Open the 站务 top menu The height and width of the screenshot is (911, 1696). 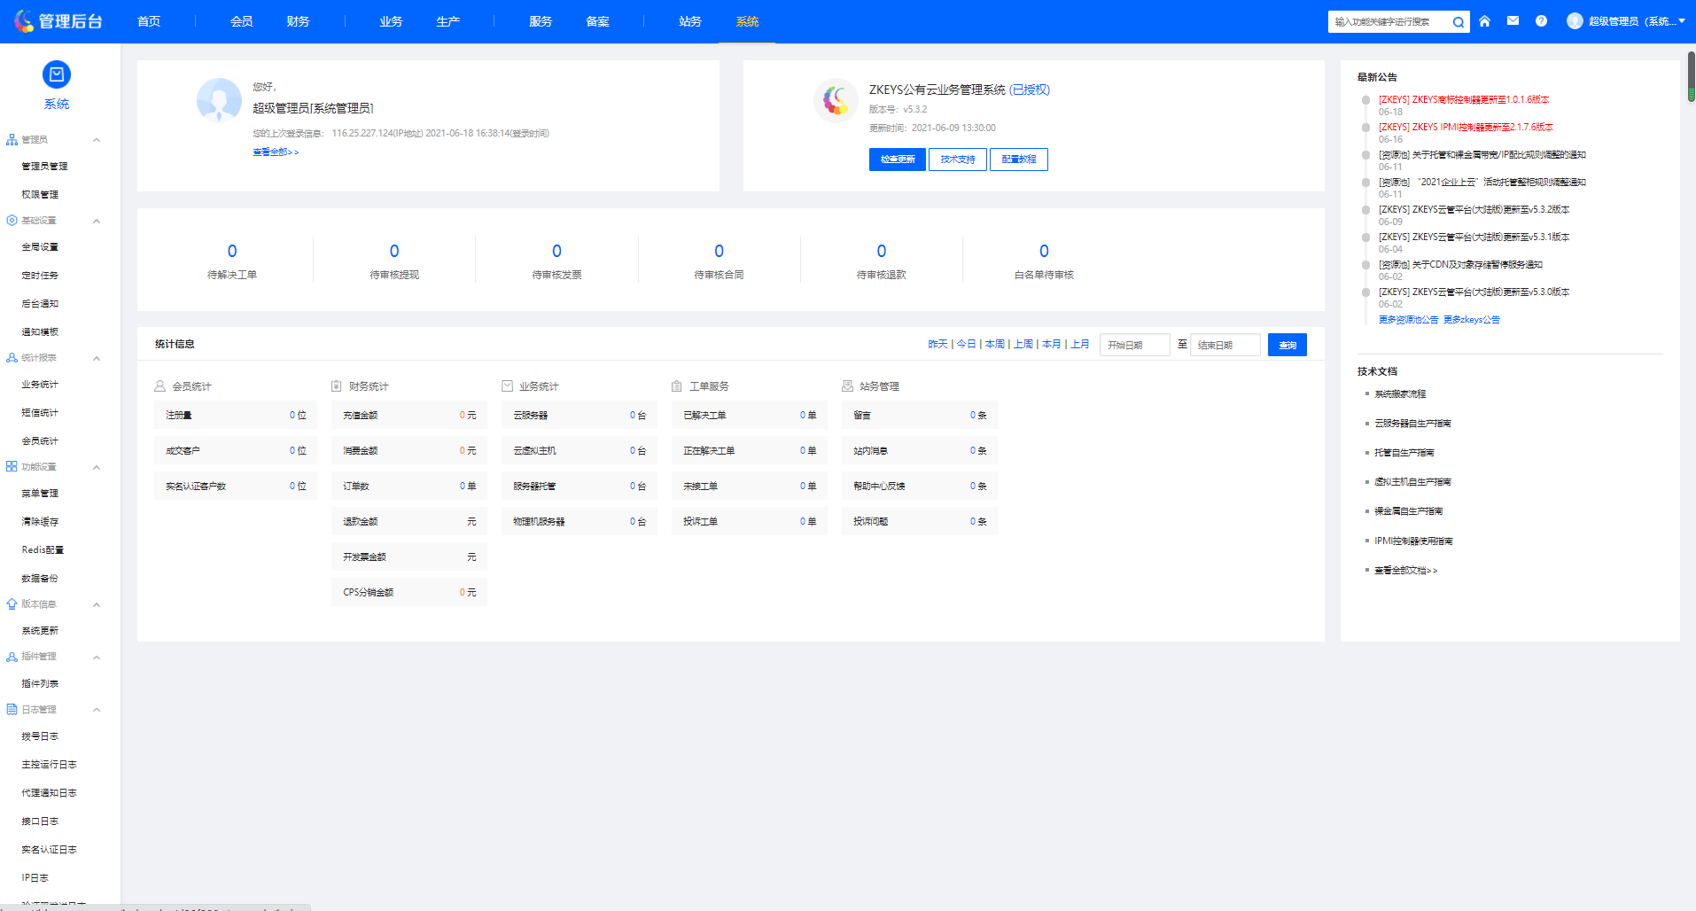pyautogui.click(x=690, y=21)
